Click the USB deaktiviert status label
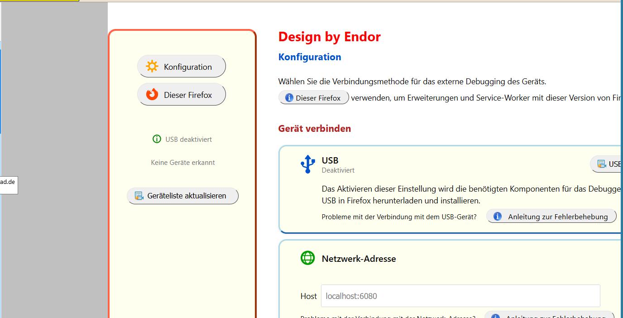The height and width of the screenshot is (318, 623). (188, 140)
